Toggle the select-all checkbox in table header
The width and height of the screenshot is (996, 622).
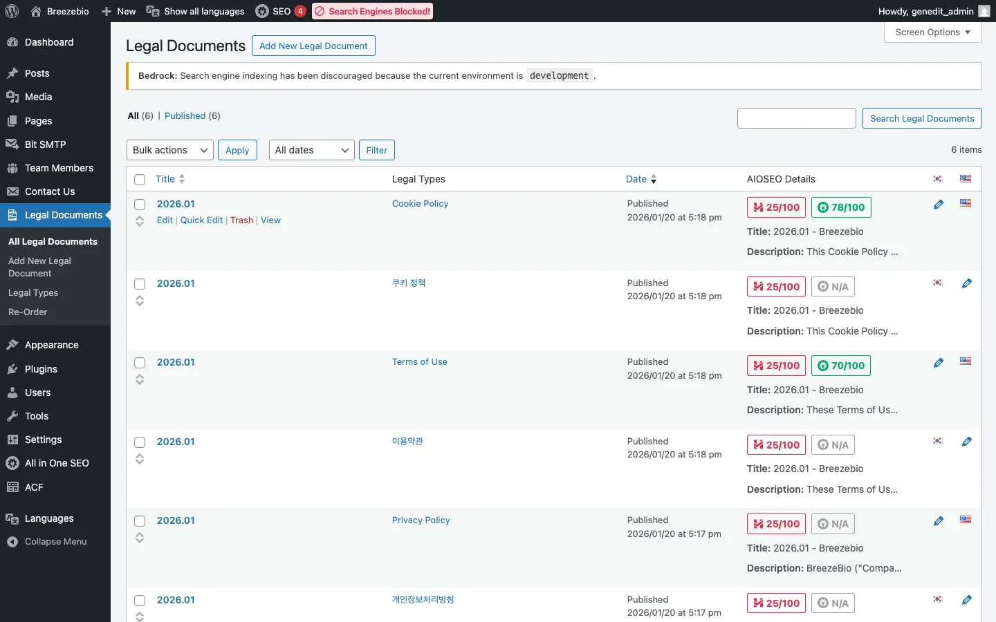140,180
